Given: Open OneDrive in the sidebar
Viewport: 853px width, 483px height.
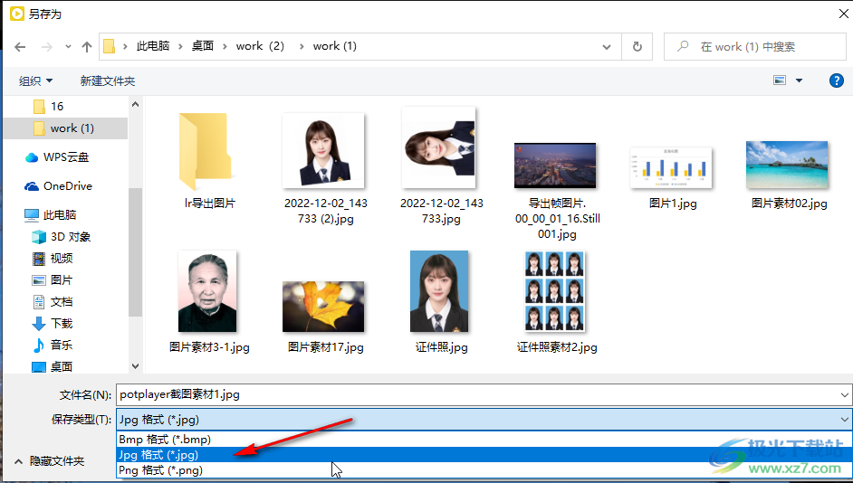Looking at the screenshot, I should [x=59, y=185].
